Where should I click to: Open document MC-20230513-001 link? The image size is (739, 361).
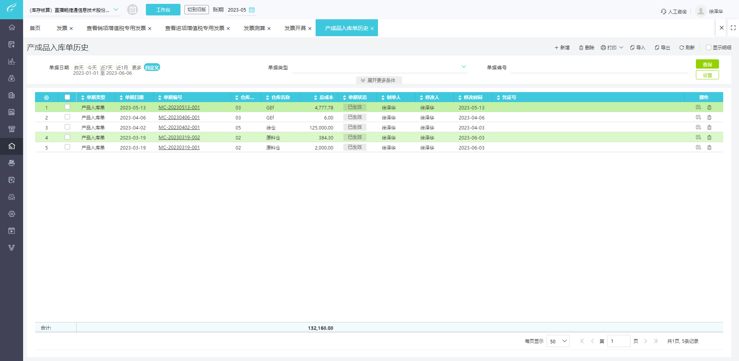tap(179, 107)
